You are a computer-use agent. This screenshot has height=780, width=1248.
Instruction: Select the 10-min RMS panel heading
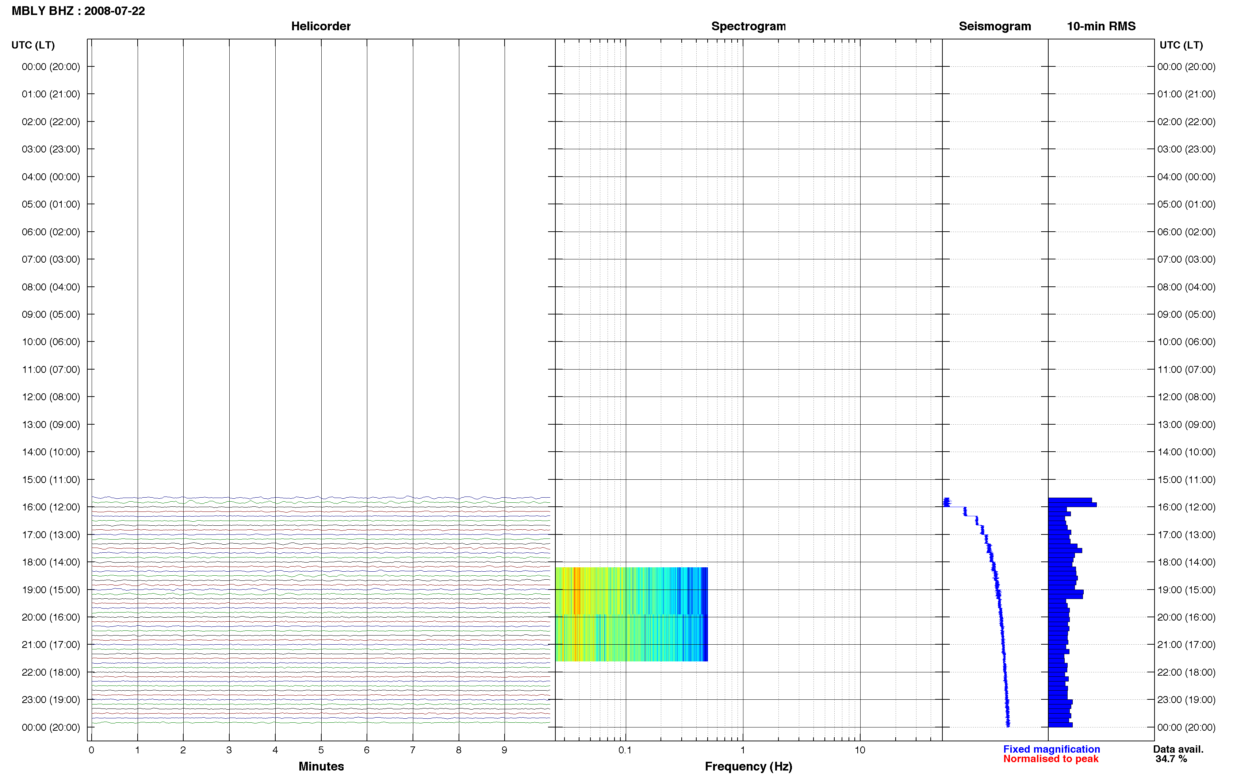click(x=1101, y=26)
